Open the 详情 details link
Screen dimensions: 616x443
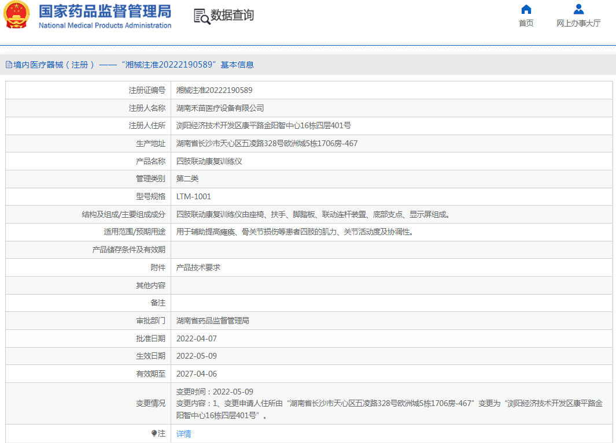click(x=183, y=434)
